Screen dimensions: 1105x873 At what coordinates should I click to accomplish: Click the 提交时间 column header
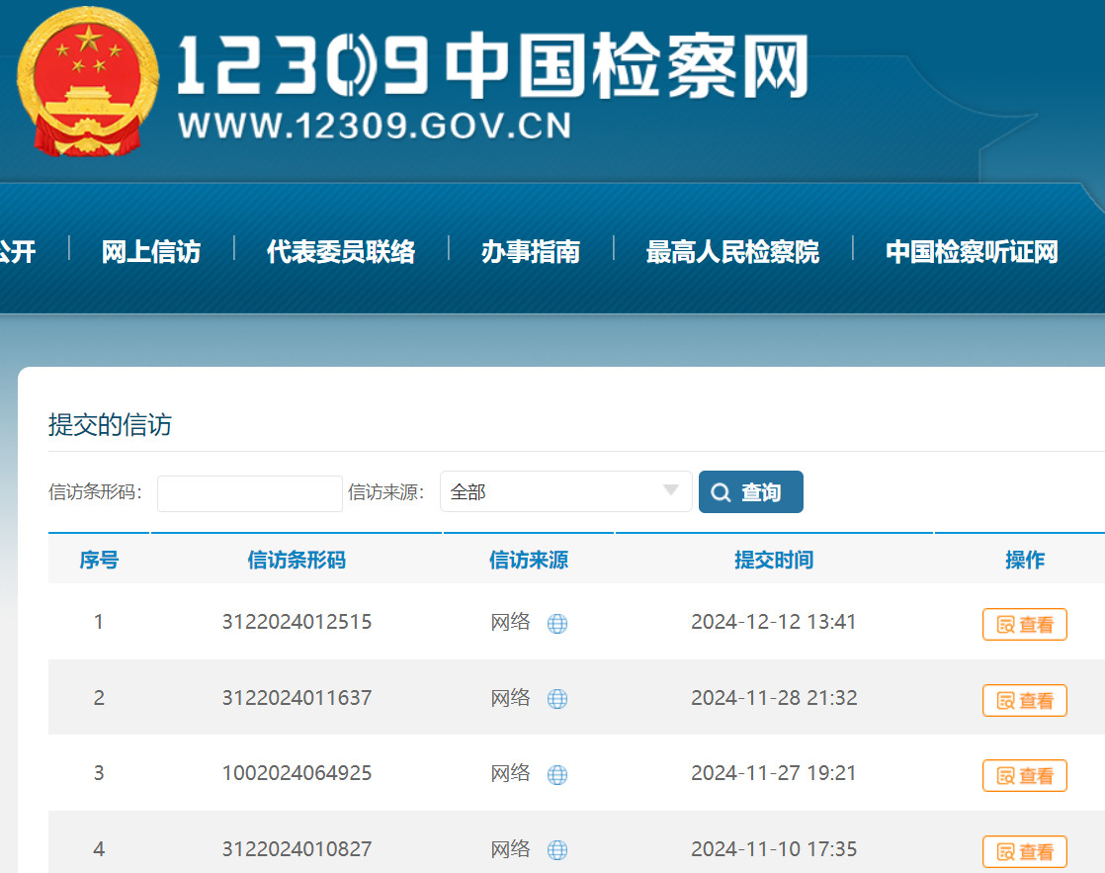[x=774, y=561]
